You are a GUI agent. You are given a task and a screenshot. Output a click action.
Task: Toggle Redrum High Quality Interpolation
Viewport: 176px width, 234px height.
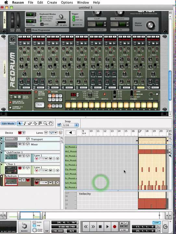click(10, 102)
